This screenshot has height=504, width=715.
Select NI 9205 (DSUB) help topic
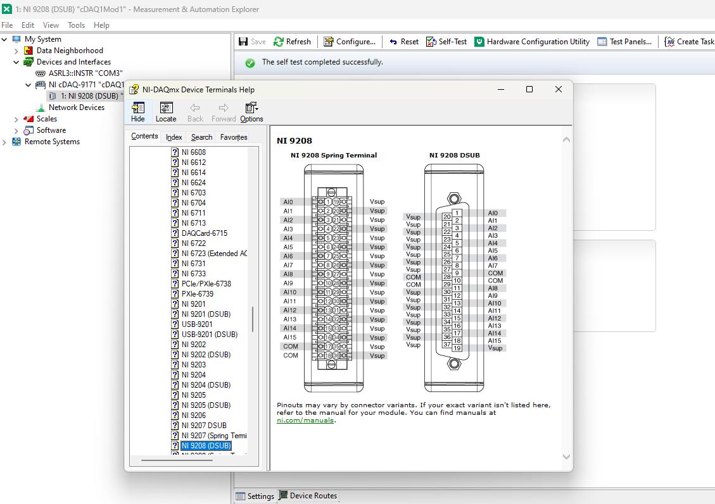click(206, 405)
